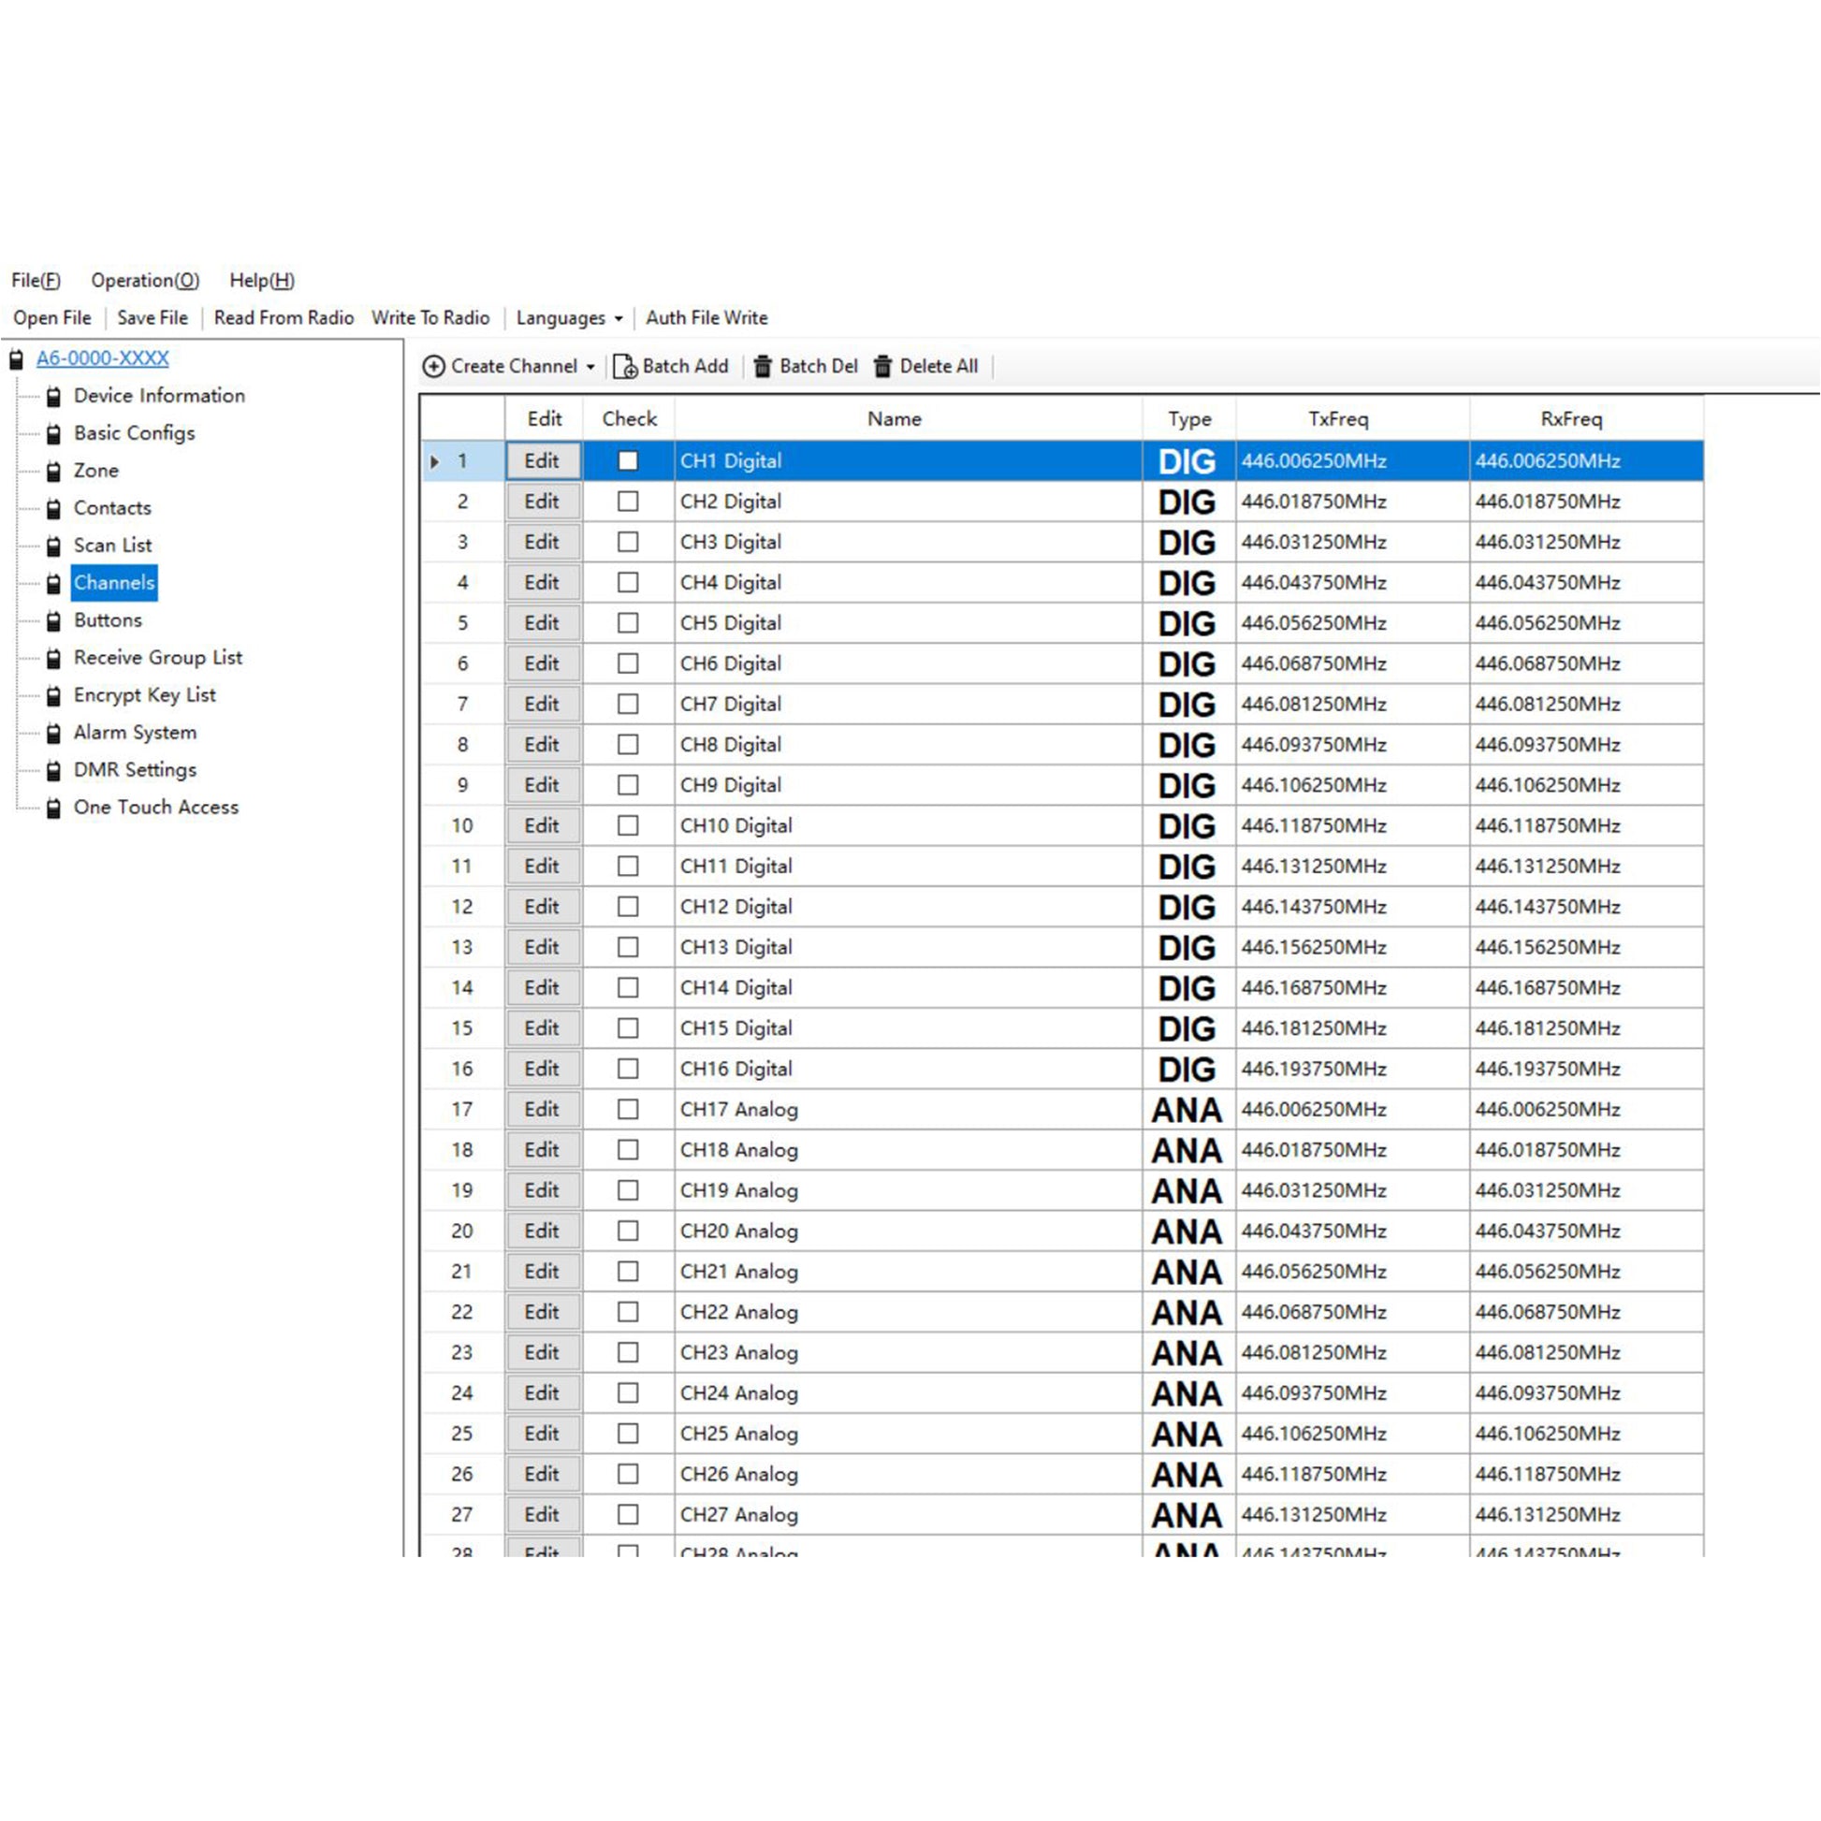Screen dimensions: 1821x1821
Task: Open the Help(H) menu
Action: (262, 280)
